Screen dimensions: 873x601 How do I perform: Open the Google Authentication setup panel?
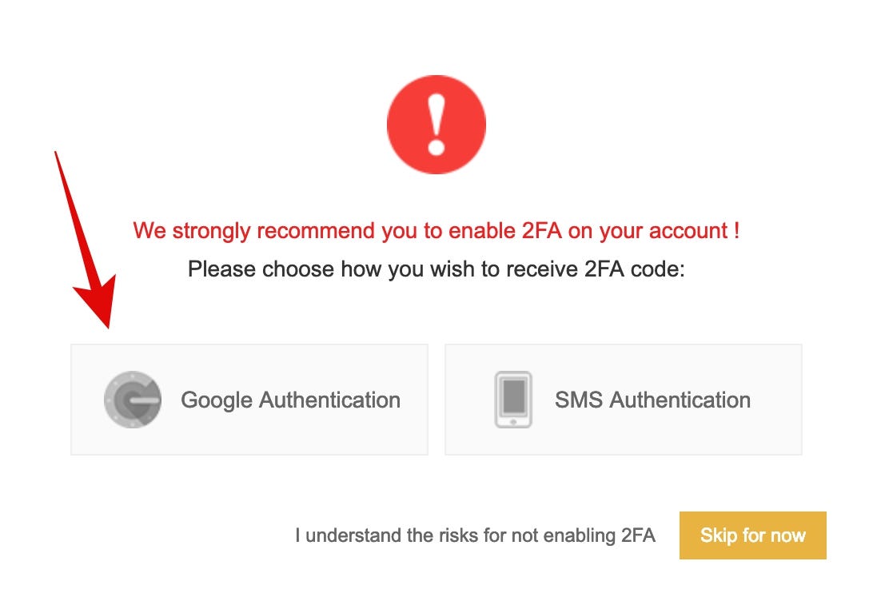(249, 399)
